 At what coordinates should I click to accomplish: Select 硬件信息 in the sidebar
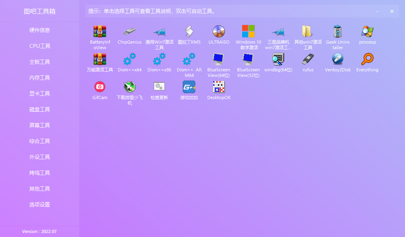point(40,30)
